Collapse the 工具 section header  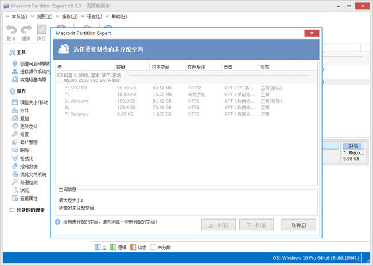pos(21,53)
